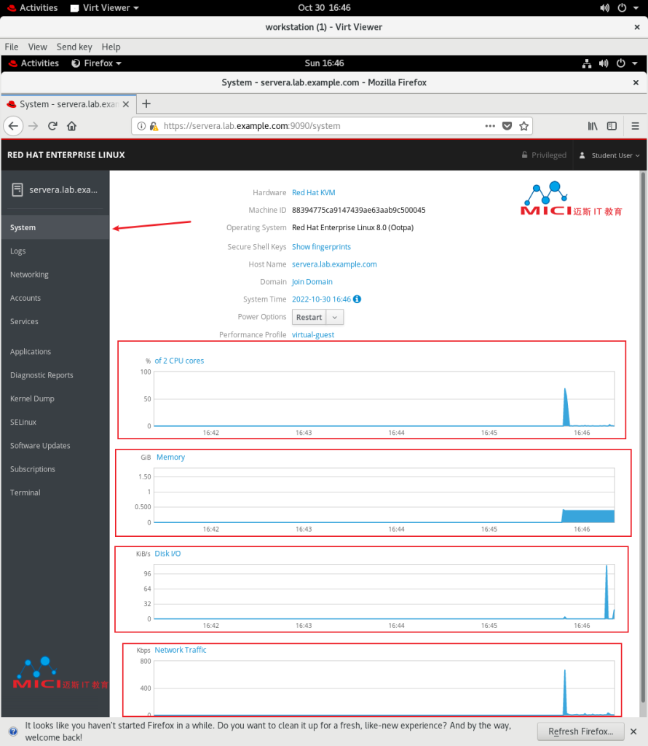This screenshot has height=746, width=648.
Task: Open Virt Viewer application menu dropdown
Action: click(105, 7)
